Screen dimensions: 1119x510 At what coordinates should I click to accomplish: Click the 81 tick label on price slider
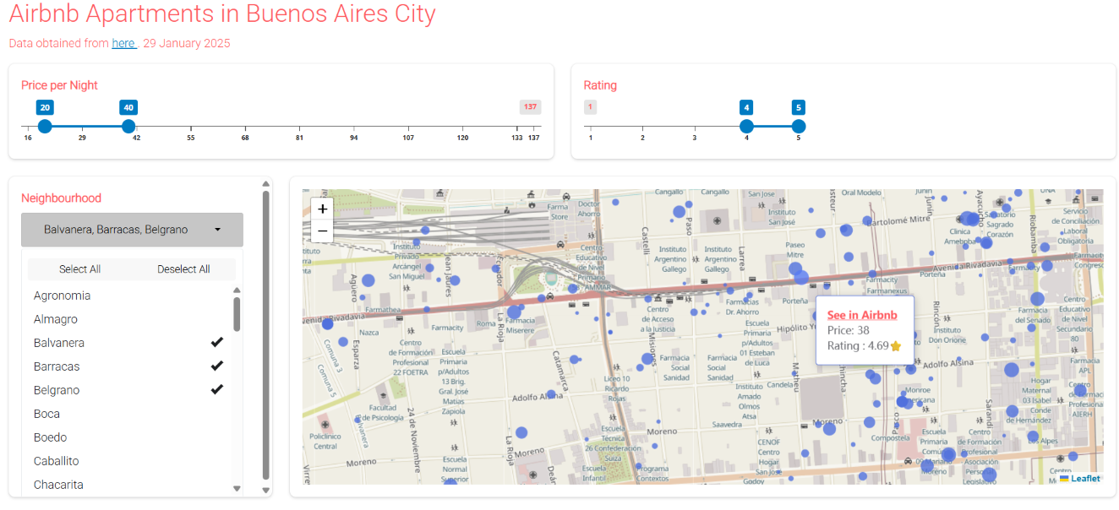tap(299, 138)
